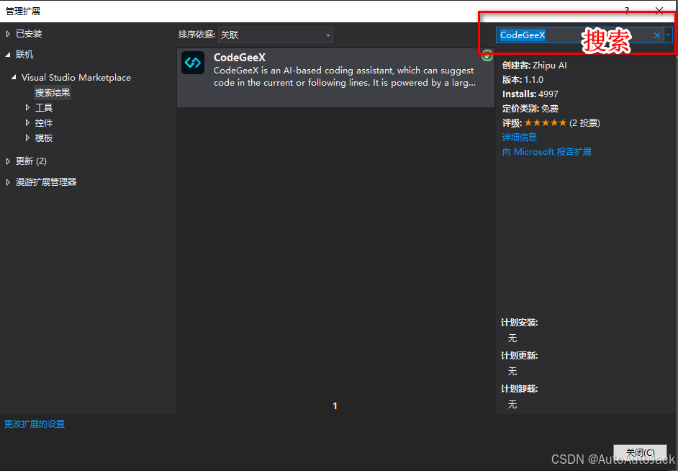Select the 漫游扩展管理器 tree item

(x=46, y=182)
